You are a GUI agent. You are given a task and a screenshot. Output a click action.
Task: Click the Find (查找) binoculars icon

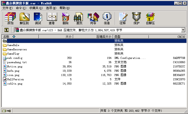[79, 18]
